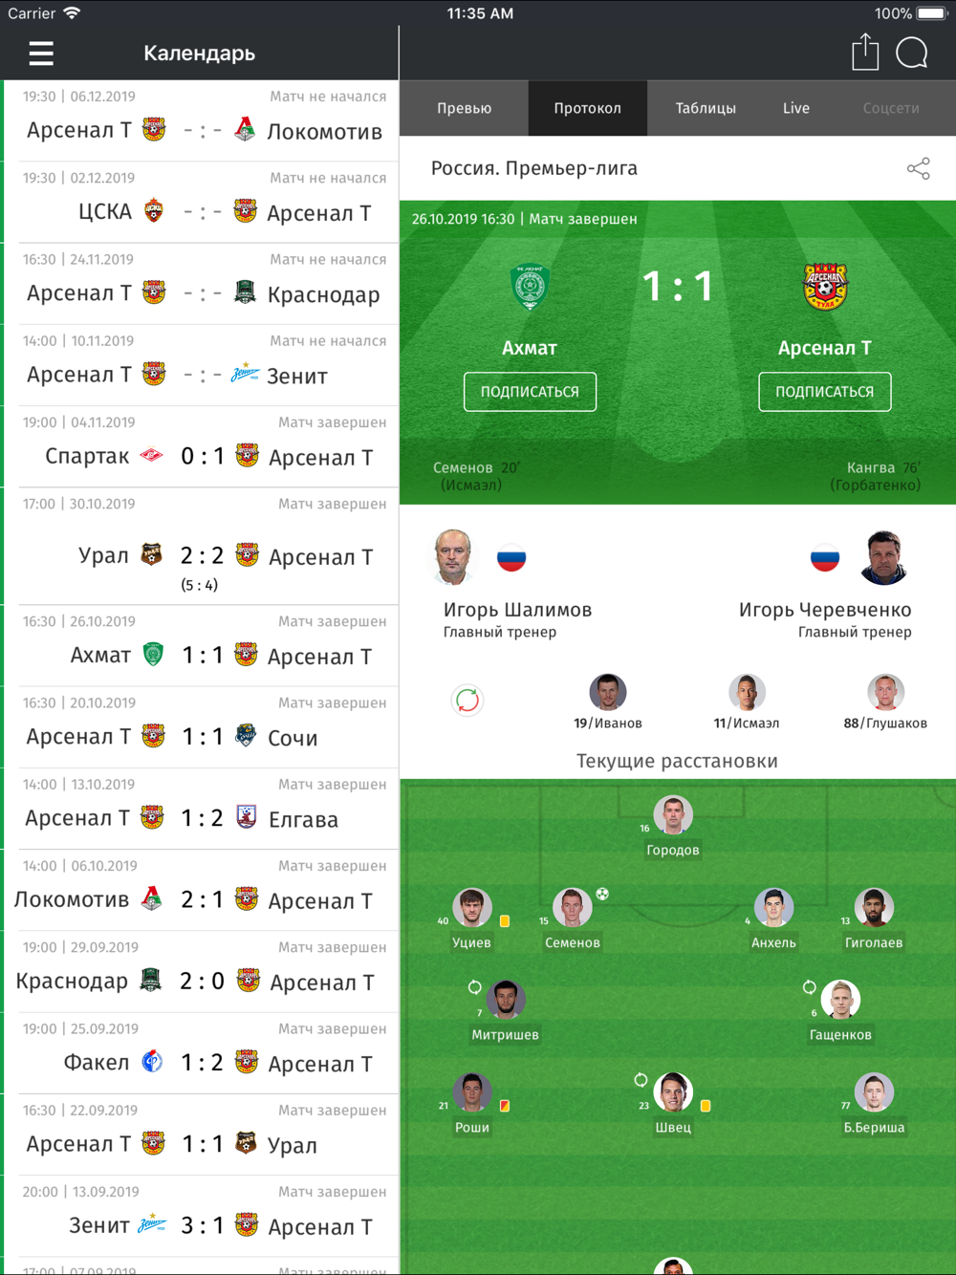This screenshot has width=956, height=1275.
Task: Open the Соцсети tab
Action: pyautogui.click(x=891, y=108)
